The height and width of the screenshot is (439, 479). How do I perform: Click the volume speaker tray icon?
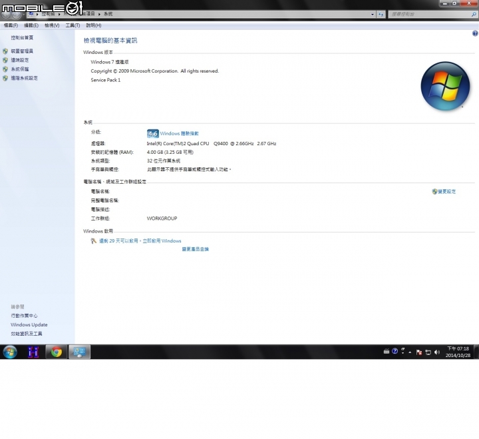(x=437, y=352)
